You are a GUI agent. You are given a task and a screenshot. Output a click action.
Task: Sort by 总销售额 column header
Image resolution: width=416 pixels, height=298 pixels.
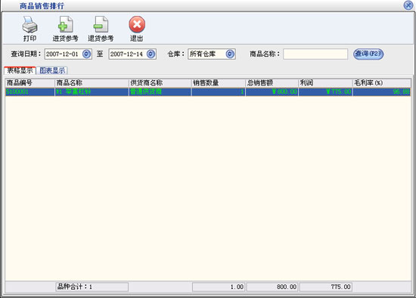272,82
